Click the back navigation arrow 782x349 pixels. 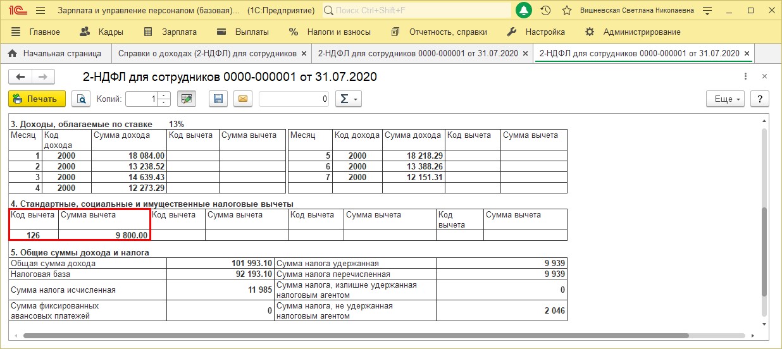tap(20, 77)
